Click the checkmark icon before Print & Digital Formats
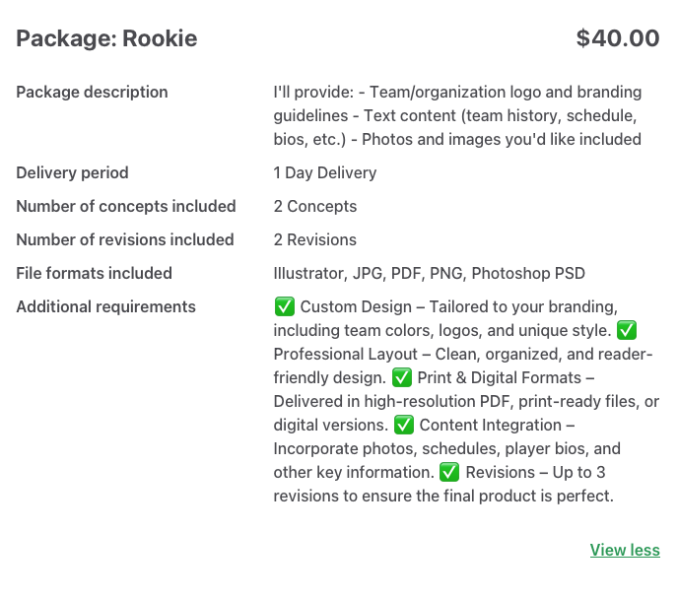The image size is (678, 598). (x=402, y=377)
